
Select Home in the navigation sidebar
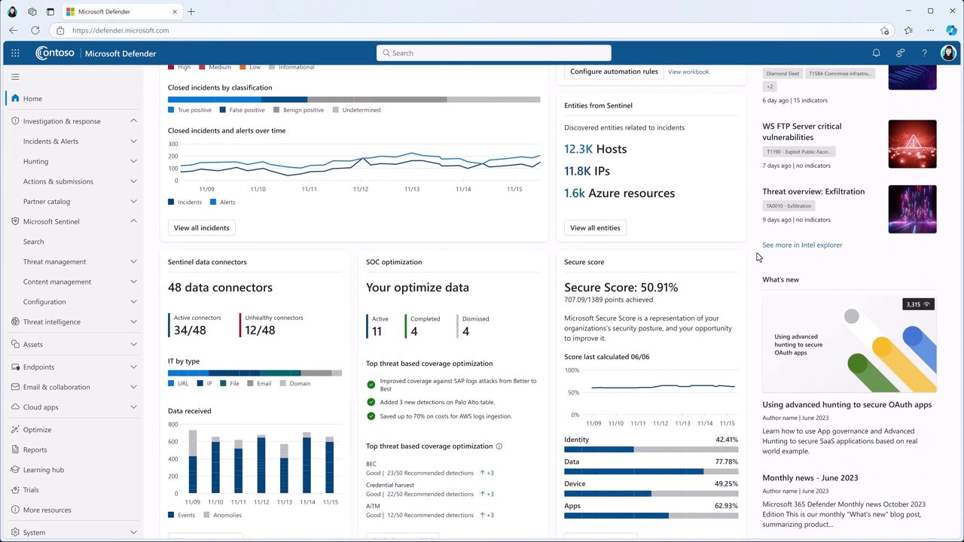32,99
